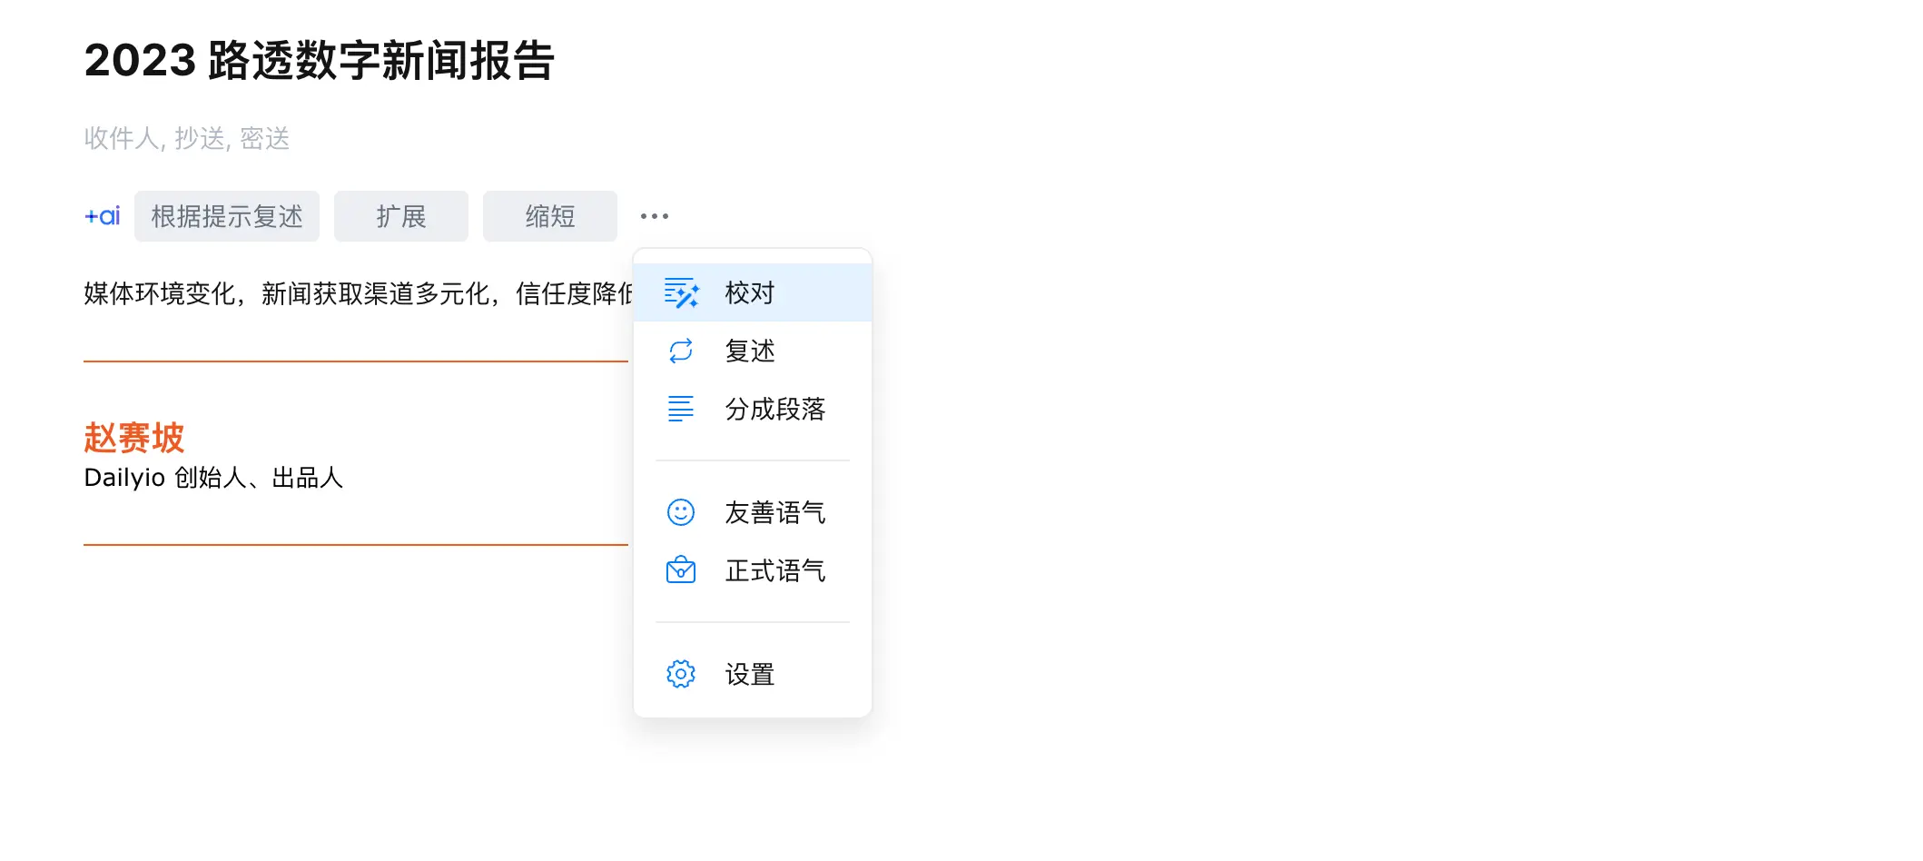Click the formal tone (正式语气) briefcase icon
The image size is (1923, 861).
point(681,570)
